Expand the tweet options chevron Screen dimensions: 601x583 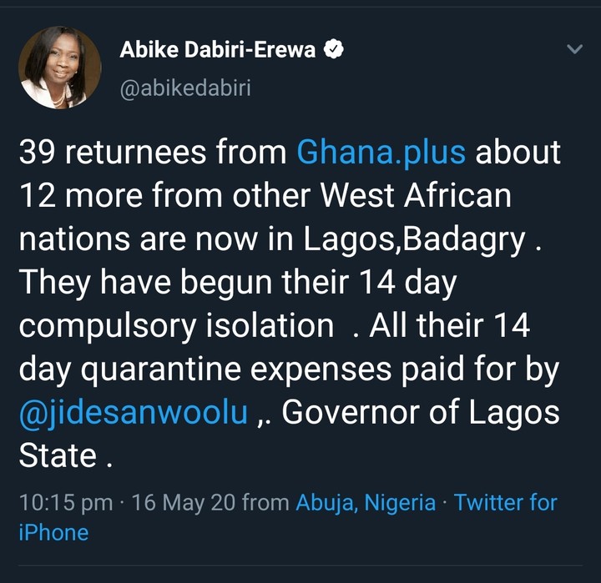pyautogui.click(x=574, y=50)
